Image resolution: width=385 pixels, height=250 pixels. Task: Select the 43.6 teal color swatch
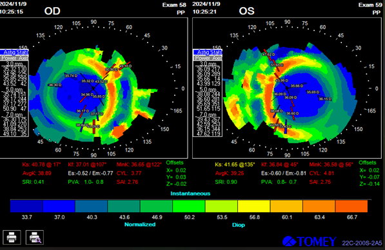point(124,206)
